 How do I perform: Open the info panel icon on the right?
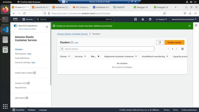(x=196, y=25)
